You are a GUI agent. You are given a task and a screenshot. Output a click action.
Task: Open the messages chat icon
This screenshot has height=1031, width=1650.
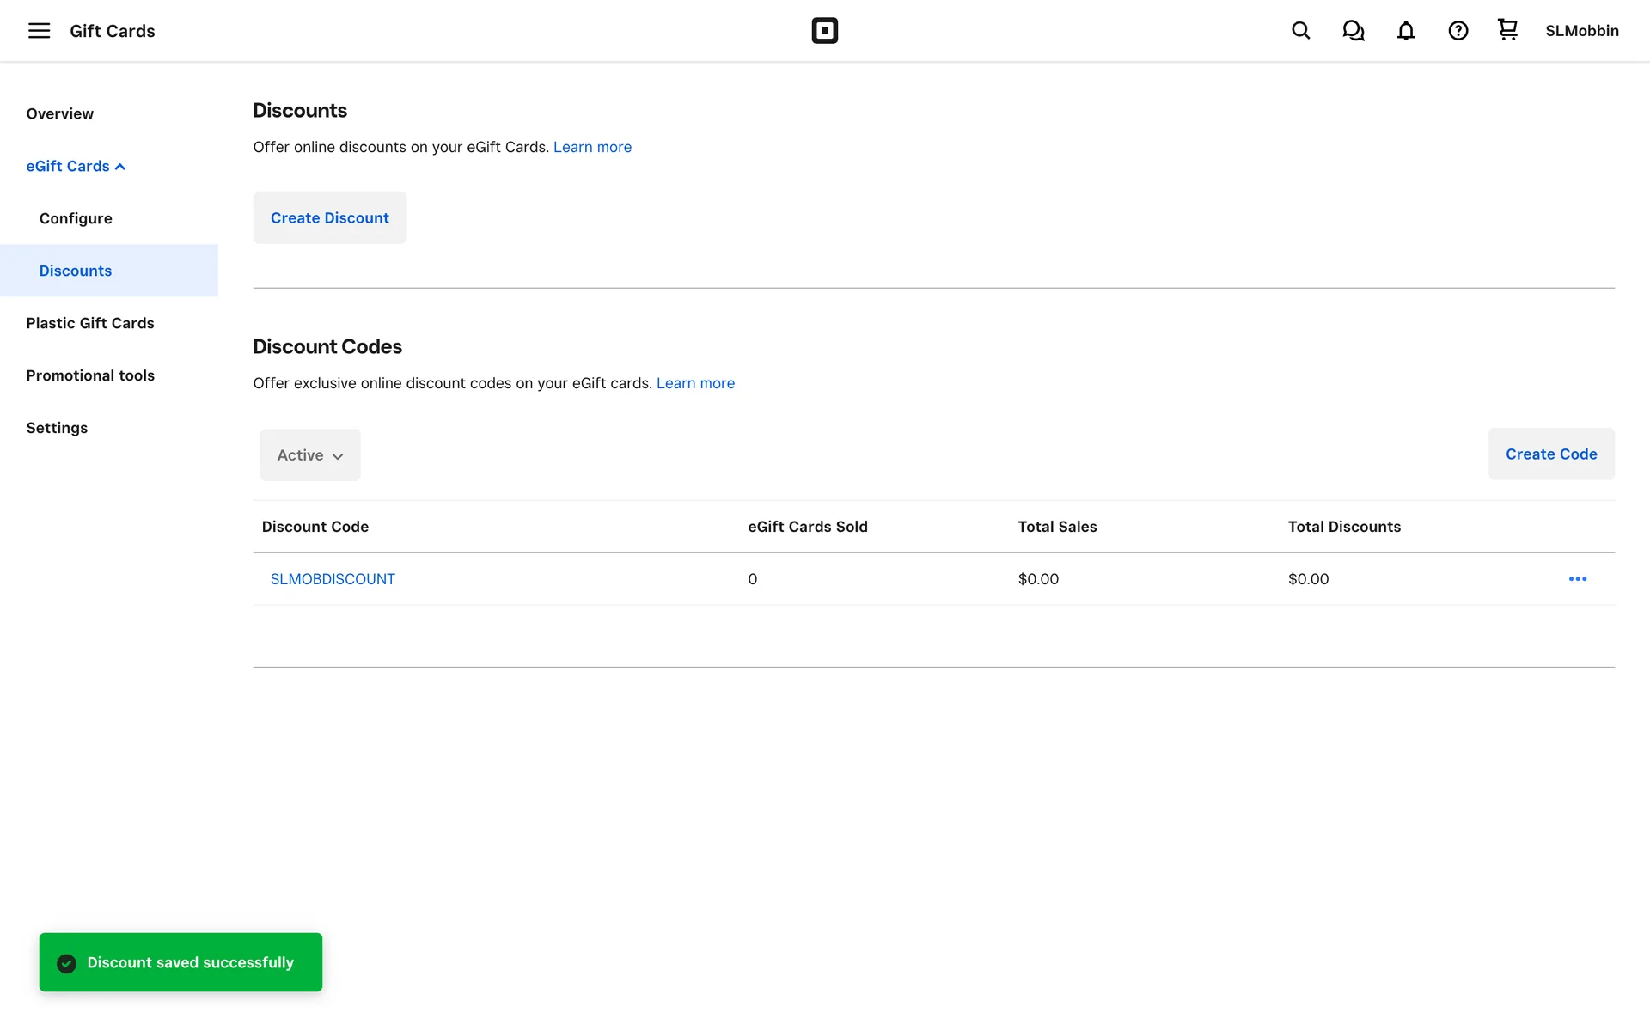[x=1353, y=31]
